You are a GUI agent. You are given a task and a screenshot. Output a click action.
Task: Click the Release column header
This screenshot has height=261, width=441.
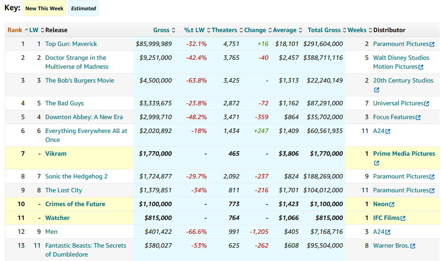tap(56, 30)
